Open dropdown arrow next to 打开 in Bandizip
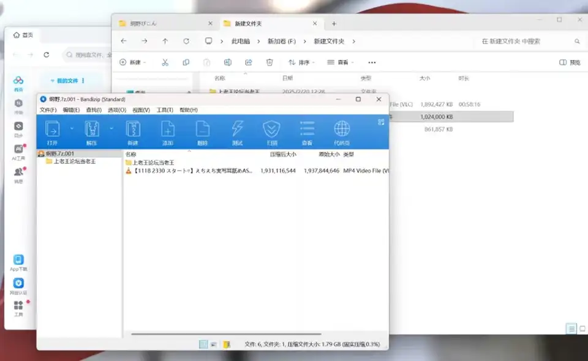This screenshot has height=361, width=588. click(72, 128)
